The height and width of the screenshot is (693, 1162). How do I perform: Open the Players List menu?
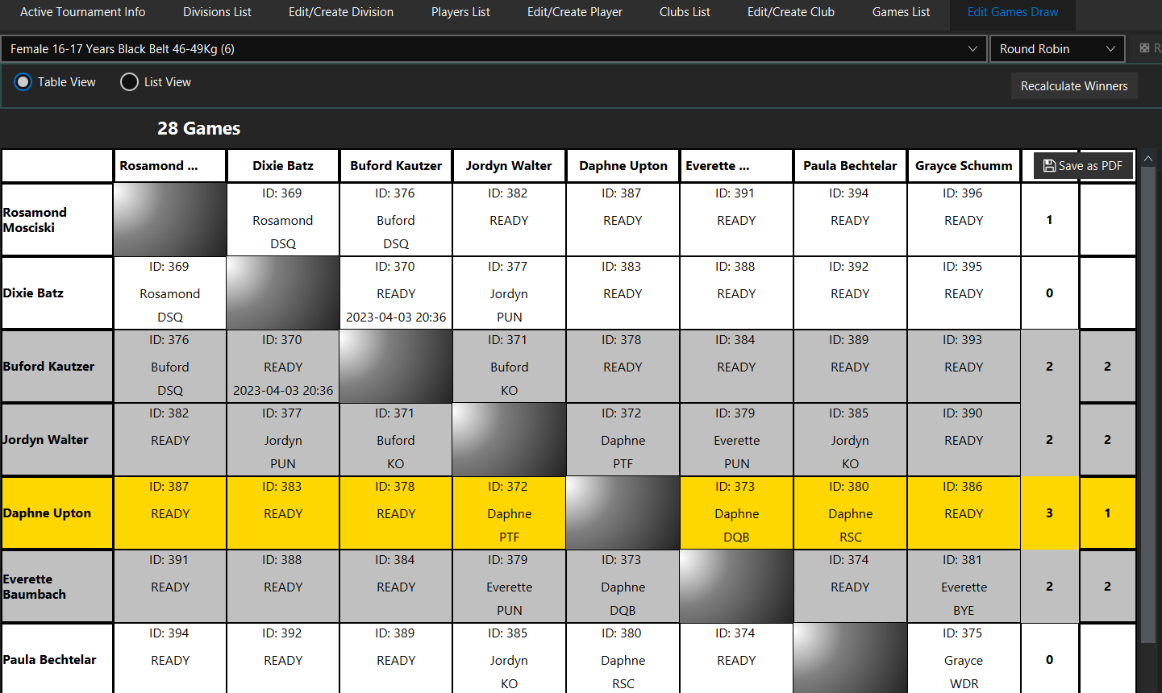(460, 12)
